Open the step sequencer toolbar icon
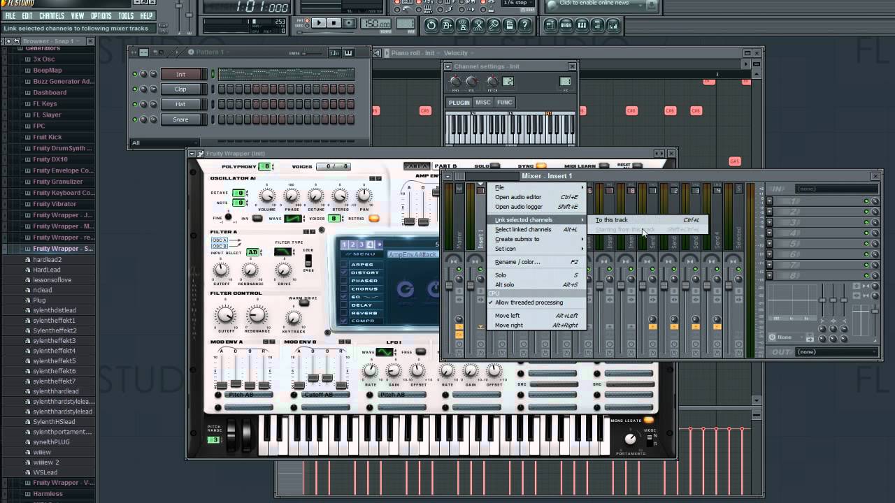The image size is (895, 503). pos(566,25)
